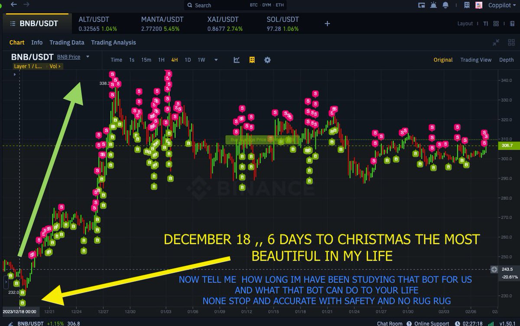The image size is (520, 326).
Task: Click the green buy price line label
Action: click(262, 140)
